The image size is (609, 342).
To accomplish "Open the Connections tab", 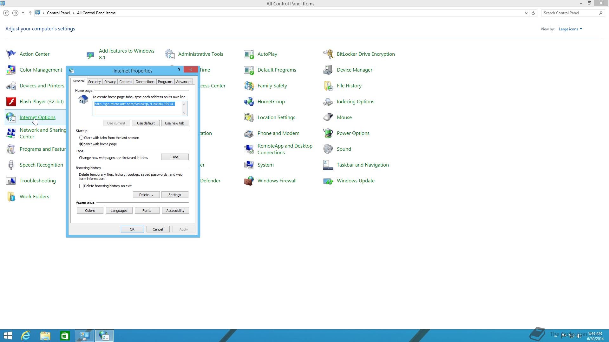I will point(145,82).
